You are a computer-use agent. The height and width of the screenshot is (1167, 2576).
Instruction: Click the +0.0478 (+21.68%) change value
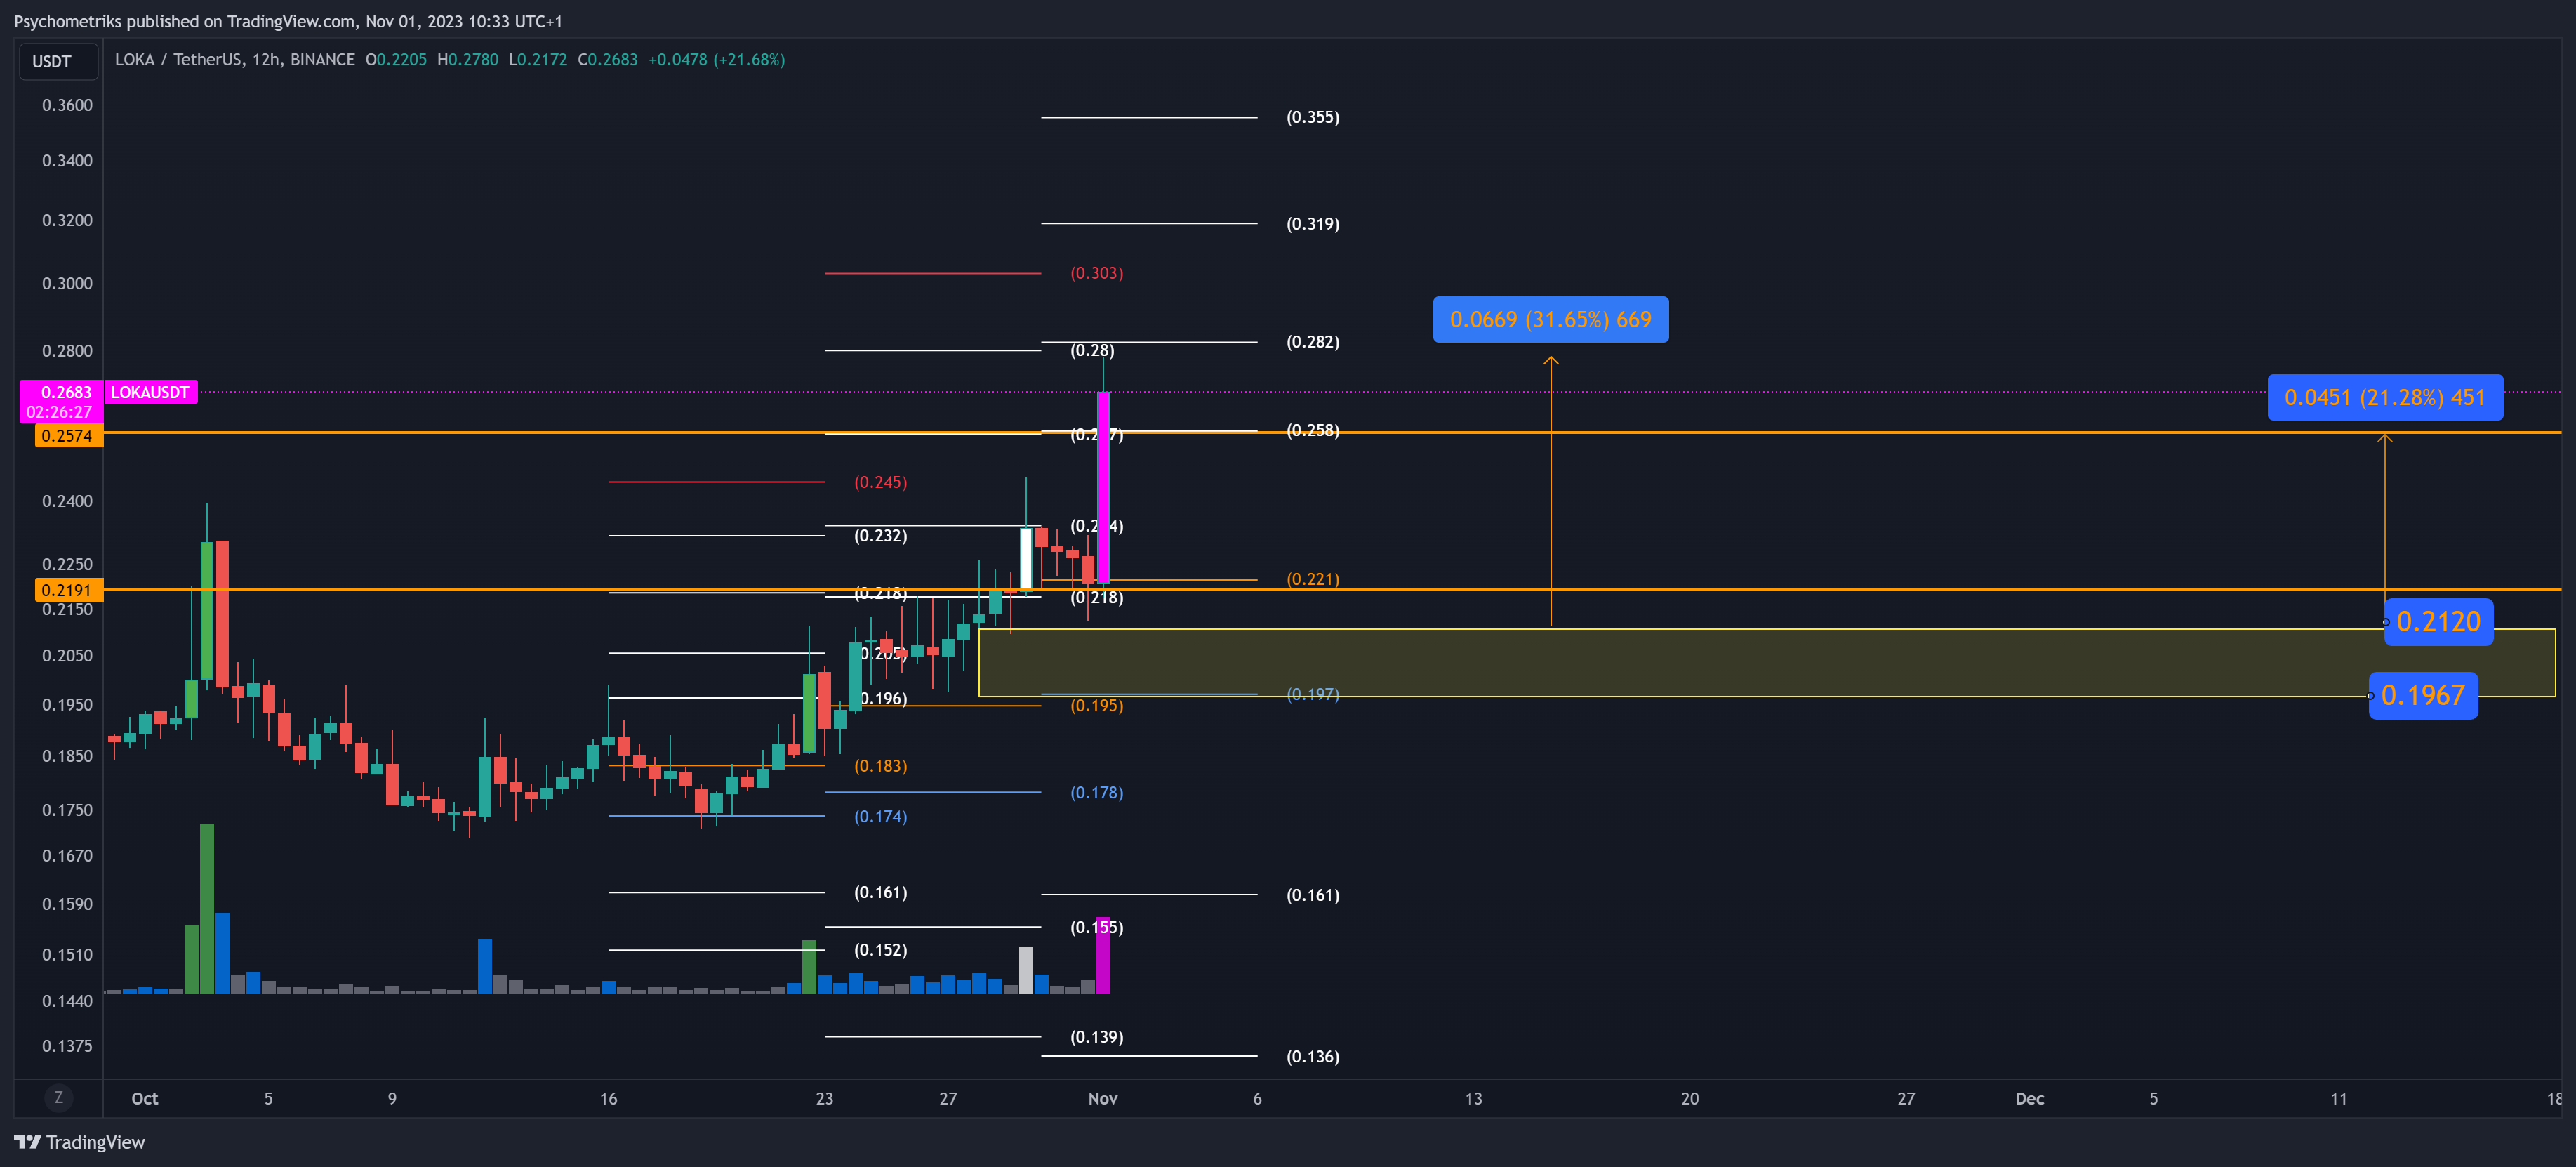point(716,60)
